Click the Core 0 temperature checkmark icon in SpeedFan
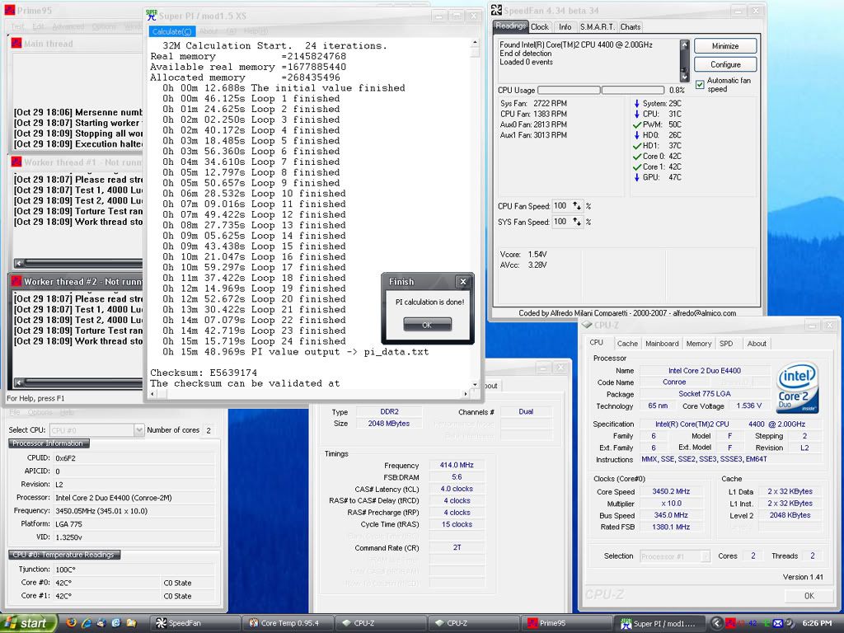Viewport: 844px width, 633px height. tap(637, 156)
